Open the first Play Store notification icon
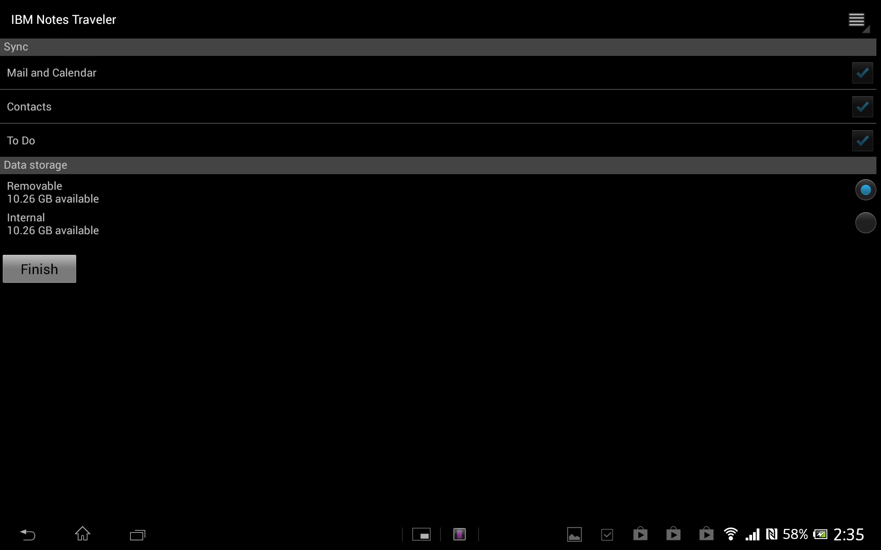 [640, 534]
